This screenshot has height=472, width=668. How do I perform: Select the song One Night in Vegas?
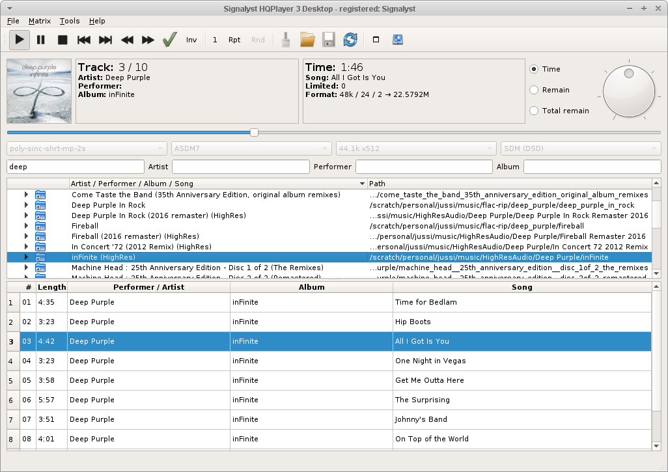pos(430,361)
